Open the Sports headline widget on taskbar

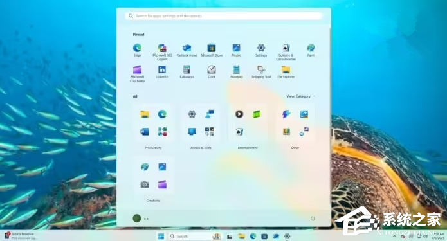pyautogui.click(x=21, y=236)
